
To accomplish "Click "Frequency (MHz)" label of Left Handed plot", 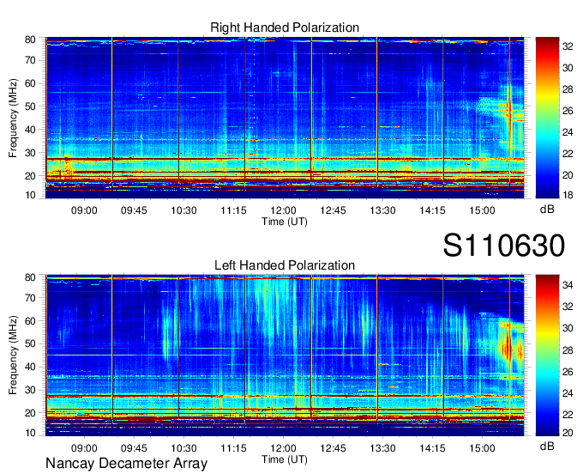I will [x=13, y=355].
